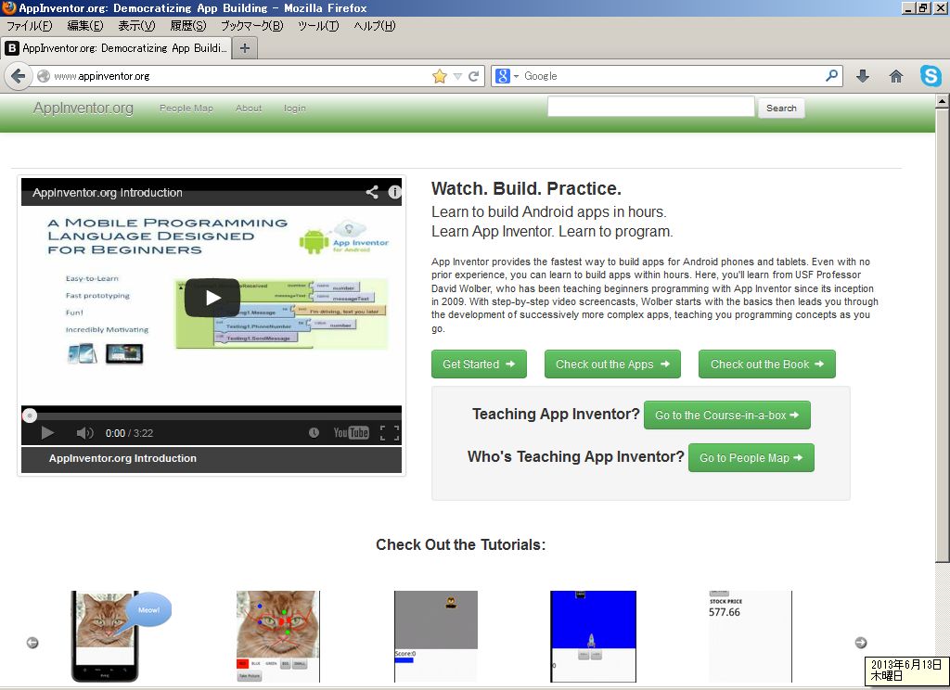Image resolution: width=950 pixels, height=690 pixels.
Task: Mute the video audio
Action: click(x=85, y=432)
